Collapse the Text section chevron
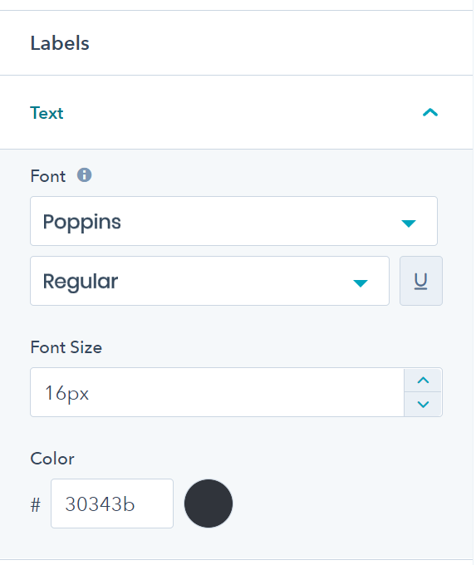Screen dimensions: 476x565 pos(430,113)
